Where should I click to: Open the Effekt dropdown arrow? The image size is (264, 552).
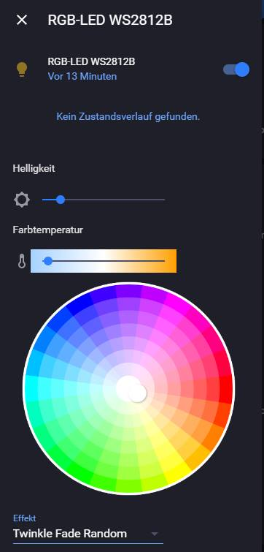coord(154,534)
